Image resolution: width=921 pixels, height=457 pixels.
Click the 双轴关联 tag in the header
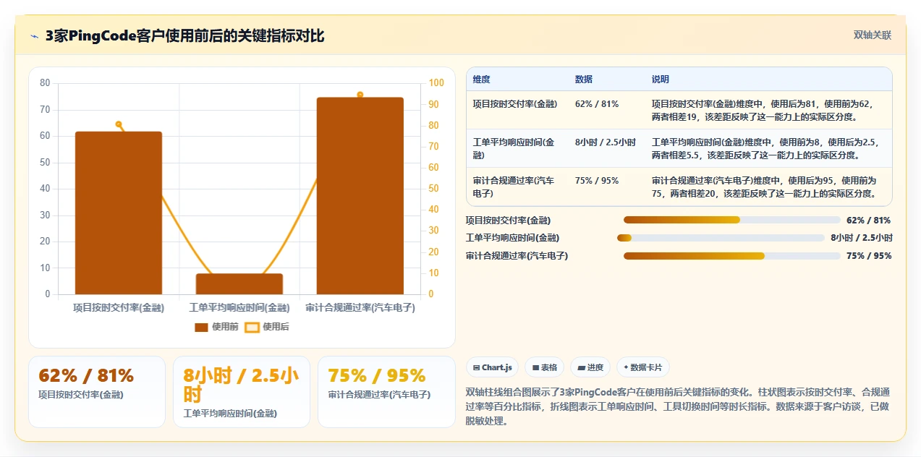872,35
